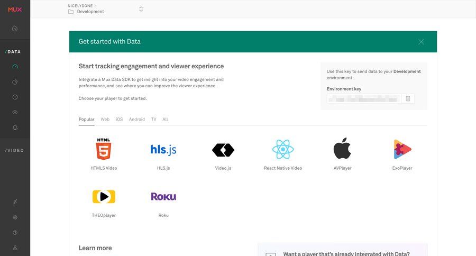Choose the HLS.js player logo
The image size is (476, 256).
163,149
